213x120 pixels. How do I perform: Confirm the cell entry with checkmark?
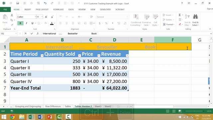pos(32,33)
